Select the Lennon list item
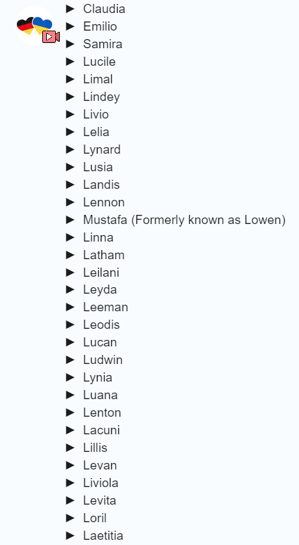Image resolution: width=299 pixels, height=545 pixels. click(104, 202)
